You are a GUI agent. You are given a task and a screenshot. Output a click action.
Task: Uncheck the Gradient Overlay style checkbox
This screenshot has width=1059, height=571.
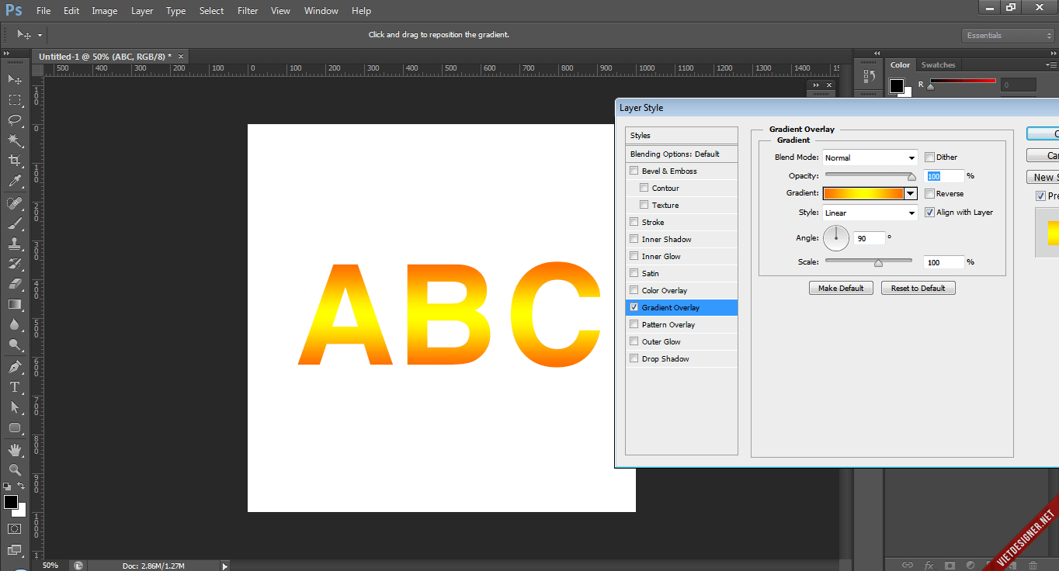634,308
